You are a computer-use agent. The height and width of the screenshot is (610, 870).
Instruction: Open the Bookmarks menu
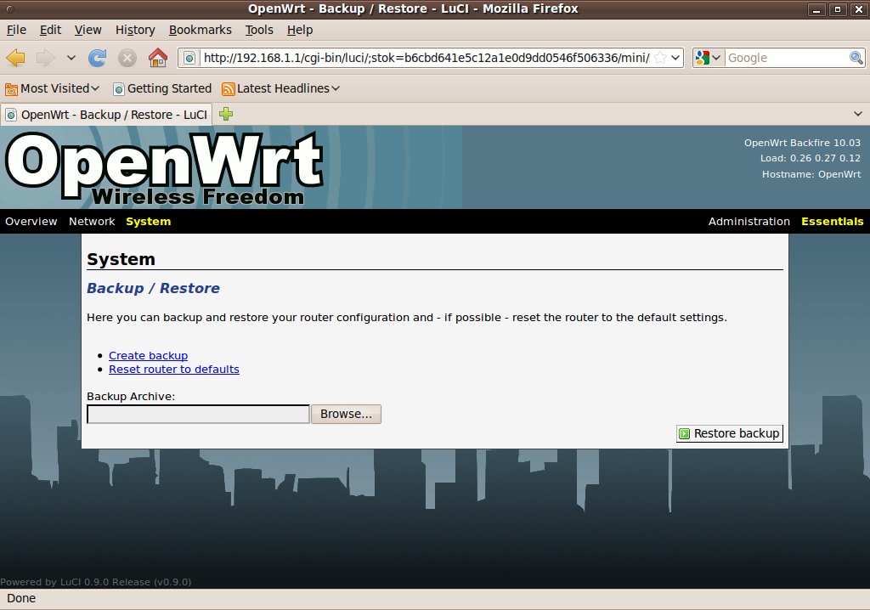tap(200, 30)
